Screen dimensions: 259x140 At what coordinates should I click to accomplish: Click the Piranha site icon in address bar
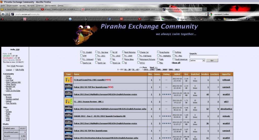tap(12, 14)
